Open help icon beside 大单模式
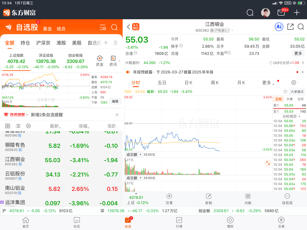This screenshot has width=307, height=230. pyautogui.click(x=285, y=92)
